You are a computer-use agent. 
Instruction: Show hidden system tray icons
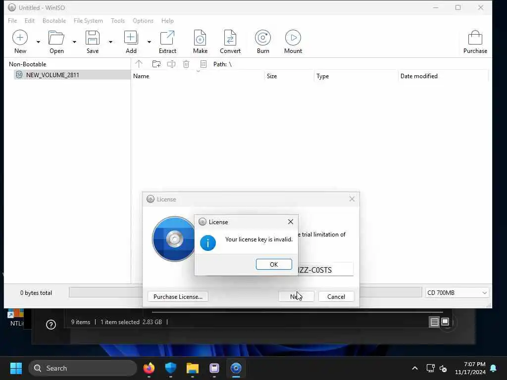pos(415,368)
